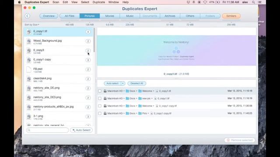280x157 pixels.
Task: Check the first Welcome 0_copy1.tif checkbox
Action: point(100,91)
